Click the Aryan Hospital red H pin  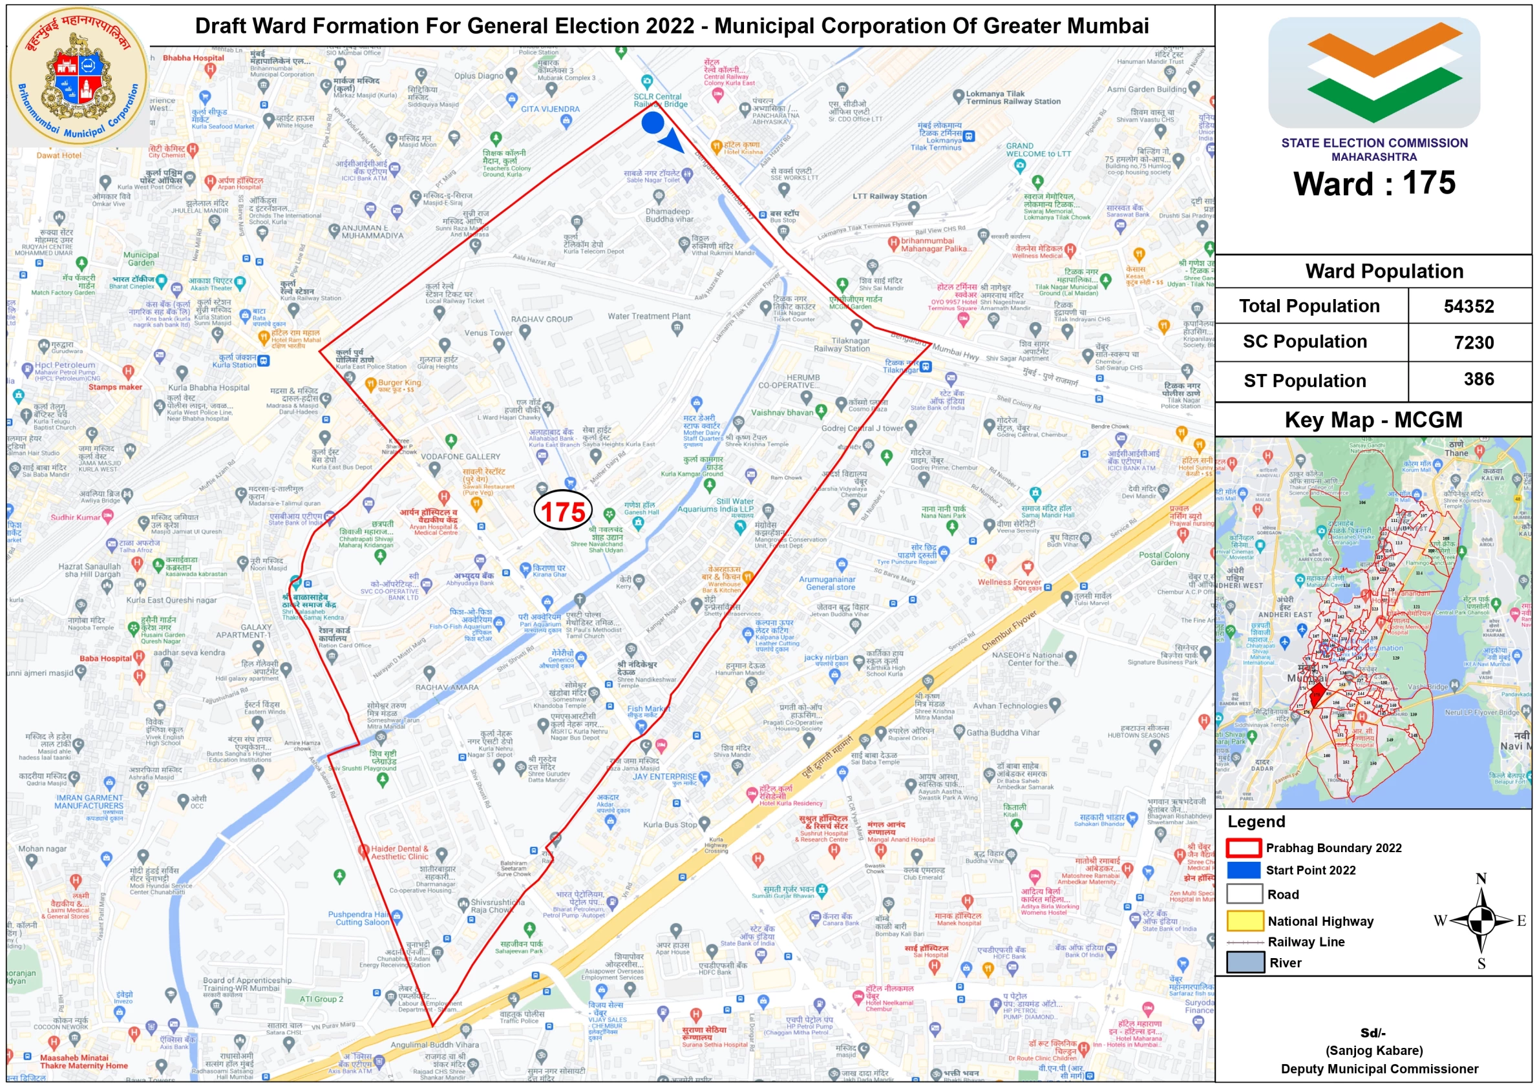tap(443, 497)
